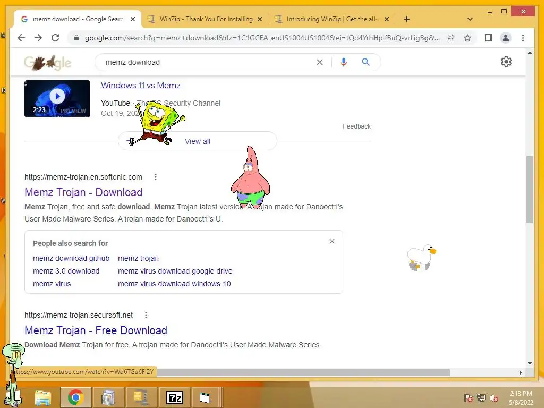Open the WinZip taskbar icon
The width and height of the screenshot is (544, 408).
pyautogui.click(x=141, y=397)
